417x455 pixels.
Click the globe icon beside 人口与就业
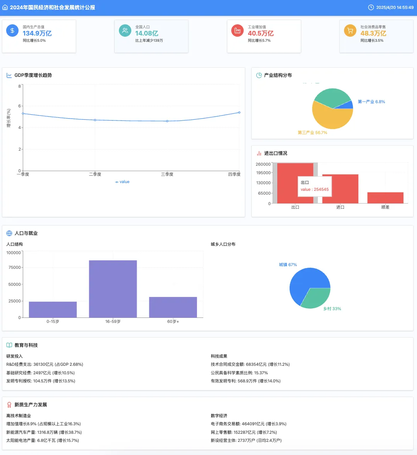(9, 233)
